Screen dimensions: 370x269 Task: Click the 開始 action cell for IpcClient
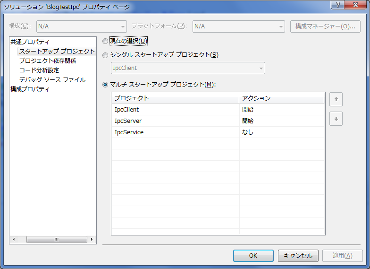[x=282, y=110]
